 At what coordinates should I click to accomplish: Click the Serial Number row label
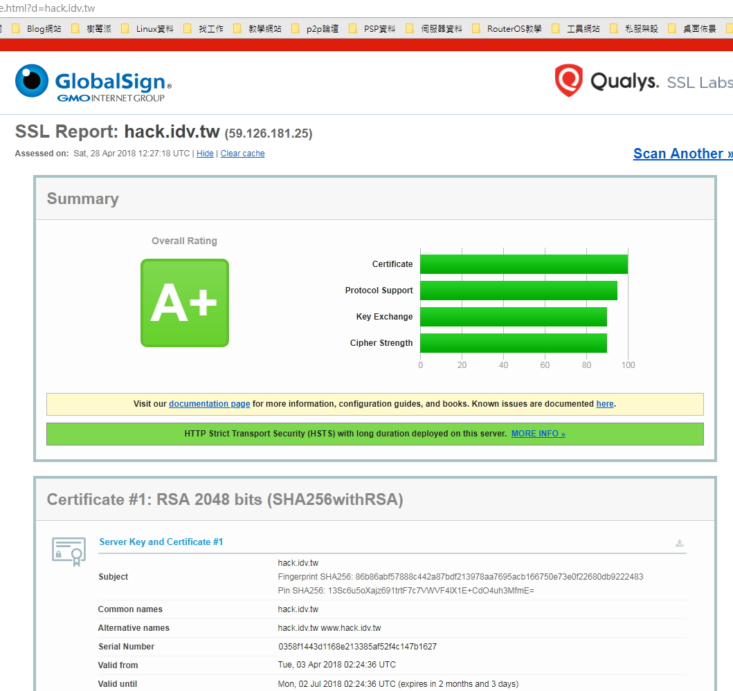pos(126,647)
